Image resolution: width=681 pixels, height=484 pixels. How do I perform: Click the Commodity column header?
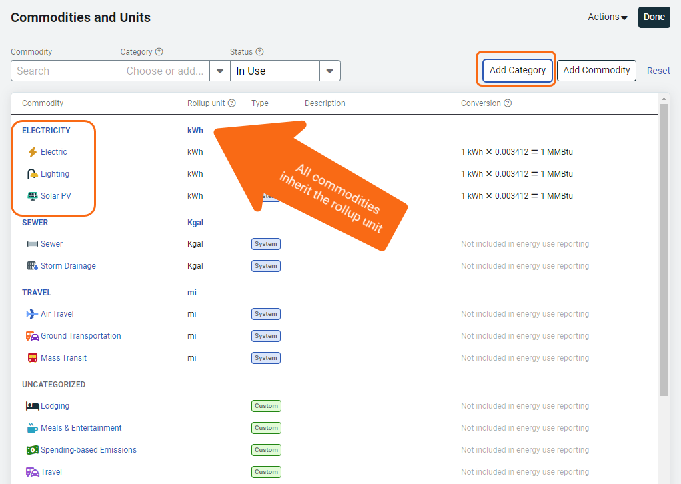click(43, 103)
